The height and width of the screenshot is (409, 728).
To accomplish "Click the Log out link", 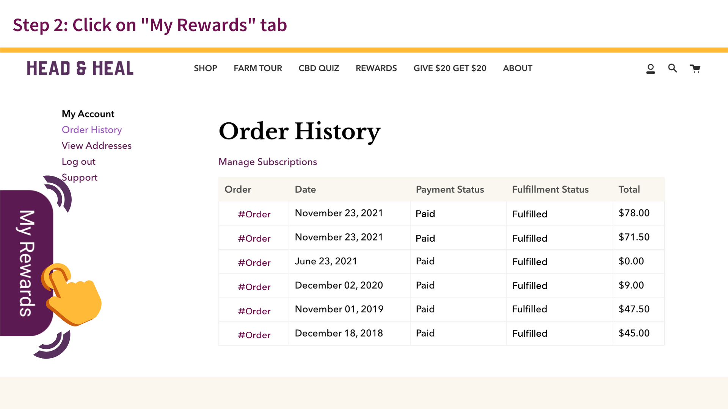I will [x=78, y=162].
